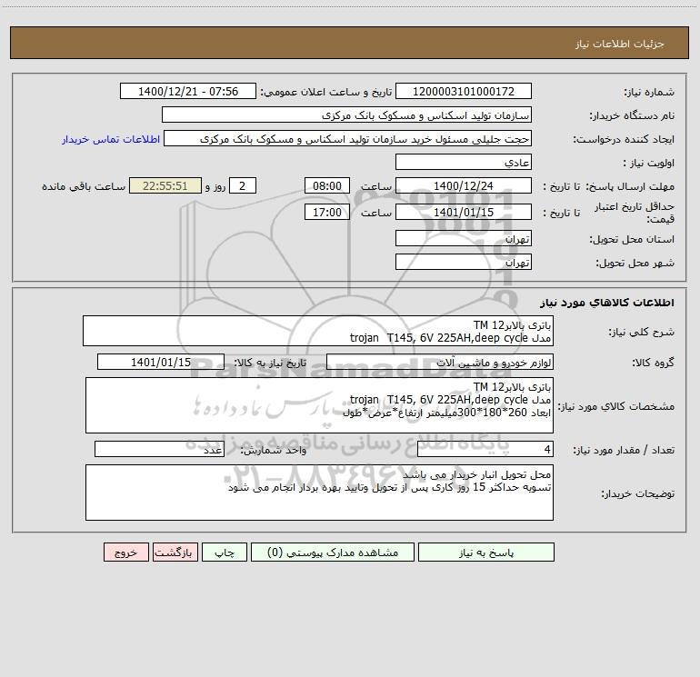Click text 'ساعت باقی مانده'
The height and width of the screenshot is (677, 700).
pos(84,186)
